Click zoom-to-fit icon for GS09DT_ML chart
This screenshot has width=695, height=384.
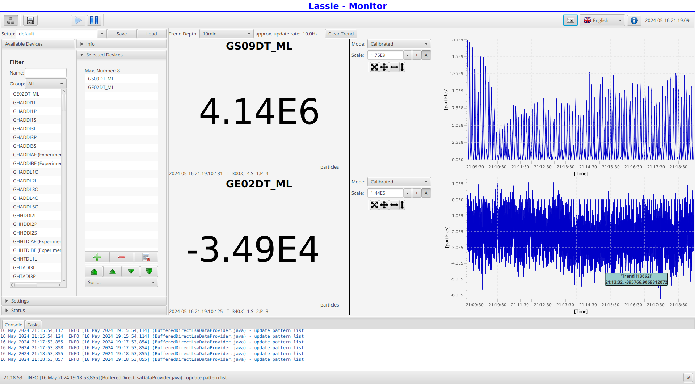pos(374,67)
